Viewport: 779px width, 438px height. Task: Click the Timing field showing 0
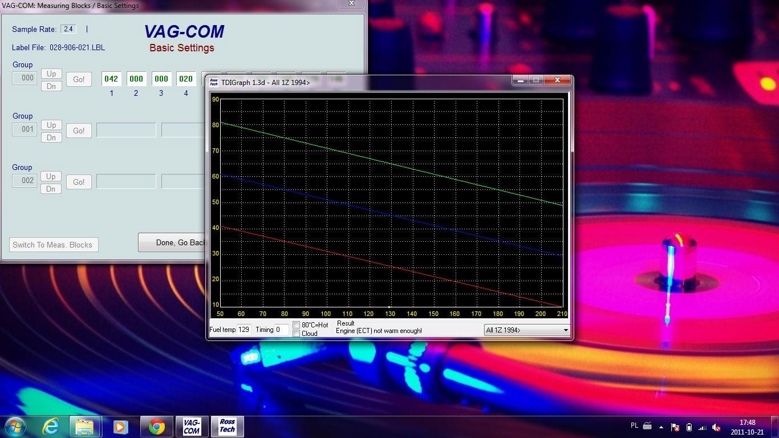[282, 330]
